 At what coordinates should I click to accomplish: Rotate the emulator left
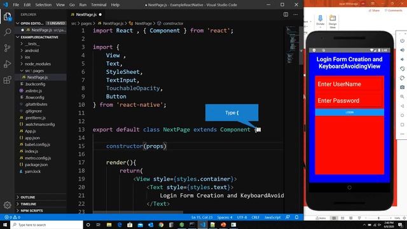tap(402, 69)
